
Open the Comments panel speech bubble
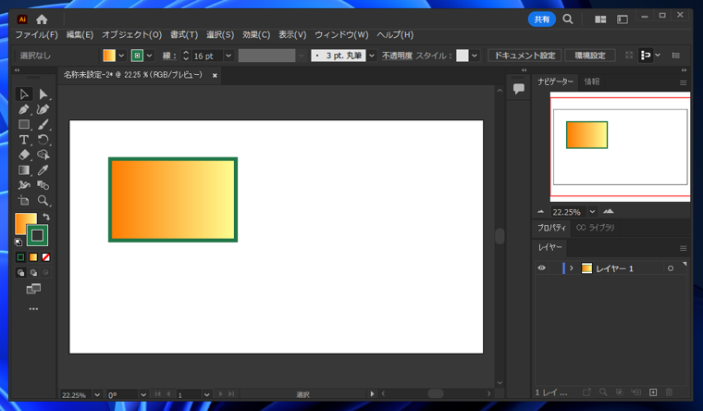click(519, 88)
